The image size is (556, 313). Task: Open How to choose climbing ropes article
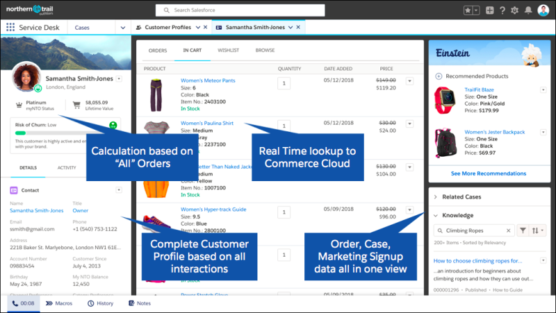click(x=477, y=261)
